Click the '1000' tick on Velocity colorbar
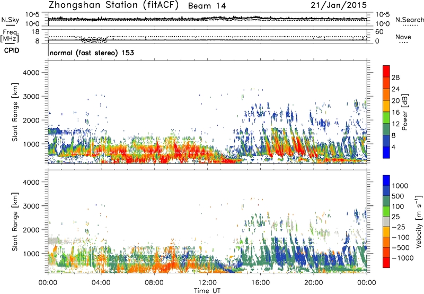The image size is (424, 294). pos(400,186)
